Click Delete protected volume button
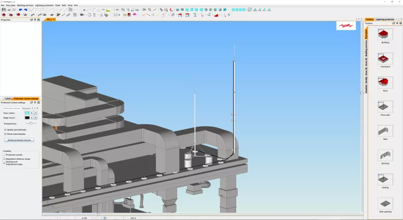The height and width of the screenshot is (220, 403). click(19, 140)
